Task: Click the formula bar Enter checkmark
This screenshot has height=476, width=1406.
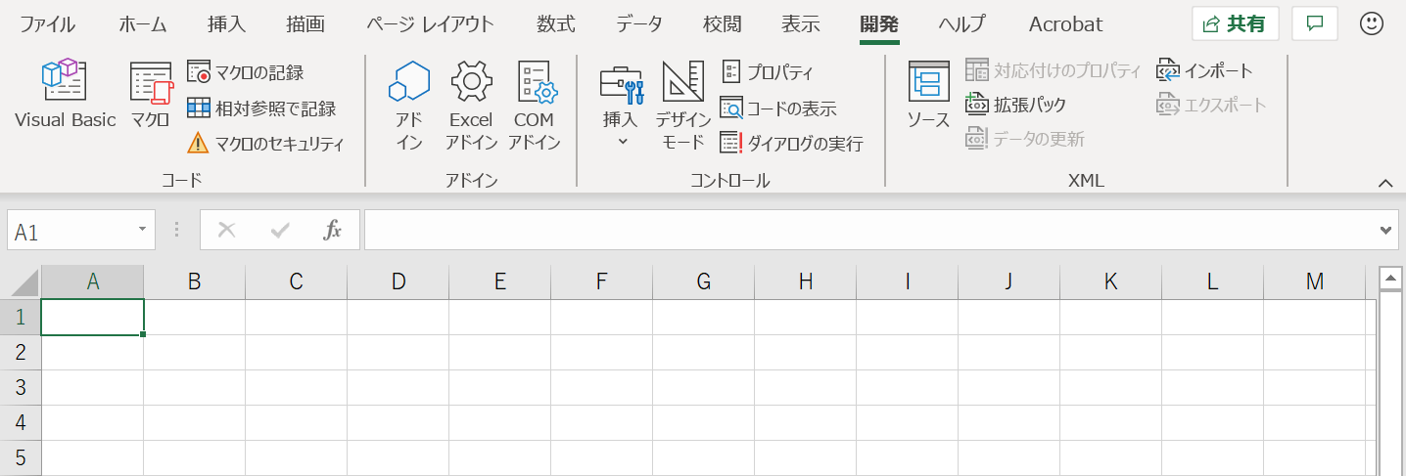Action: click(x=280, y=231)
